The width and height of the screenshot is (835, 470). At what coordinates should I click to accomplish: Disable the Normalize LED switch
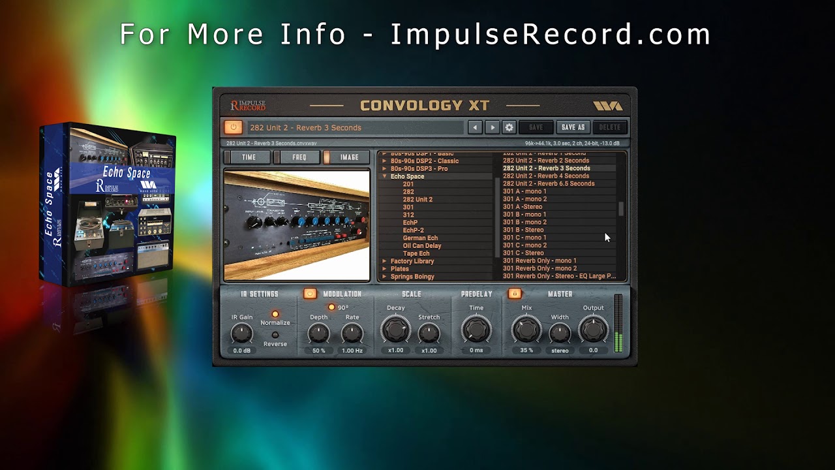(x=275, y=314)
